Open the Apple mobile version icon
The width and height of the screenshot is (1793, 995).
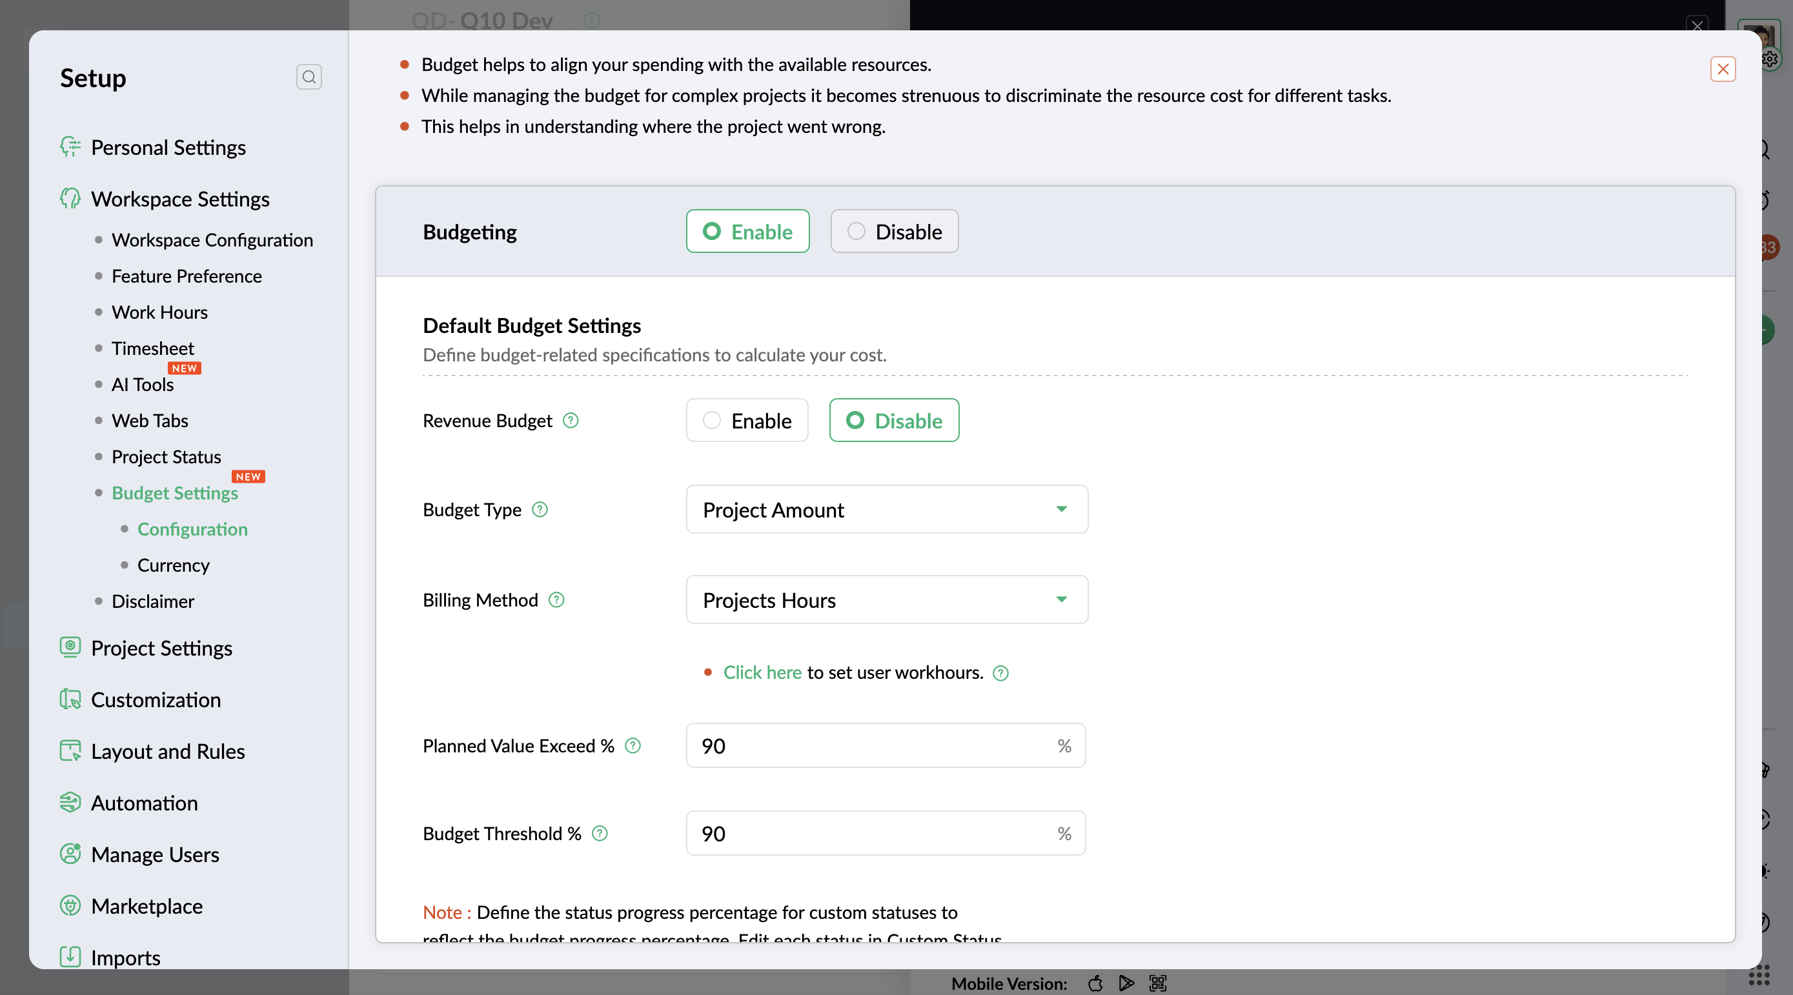click(x=1095, y=983)
